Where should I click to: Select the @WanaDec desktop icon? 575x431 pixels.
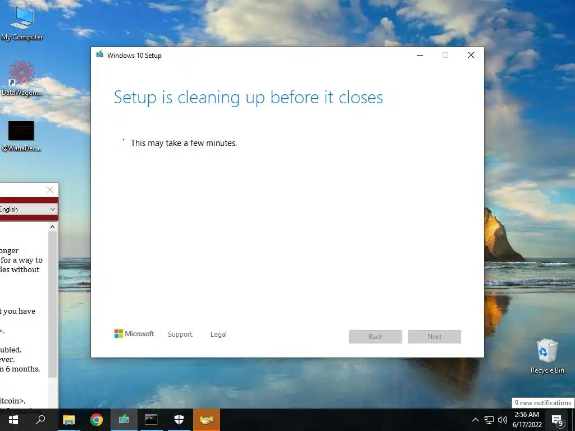[21, 136]
